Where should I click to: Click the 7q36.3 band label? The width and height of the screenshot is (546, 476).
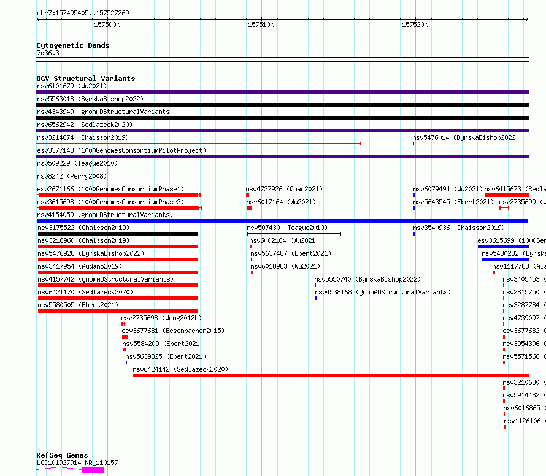click(48, 53)
